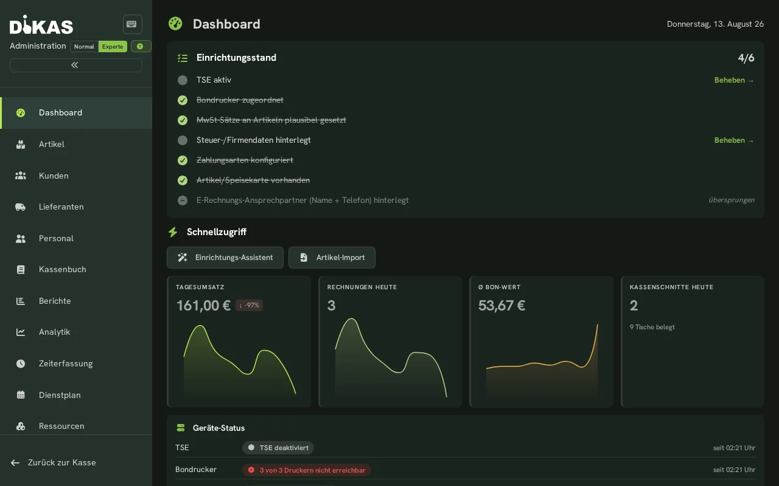779x486 pixels.
Task: Open Berichte from the sidebar
Action: (x=76, y=301)
